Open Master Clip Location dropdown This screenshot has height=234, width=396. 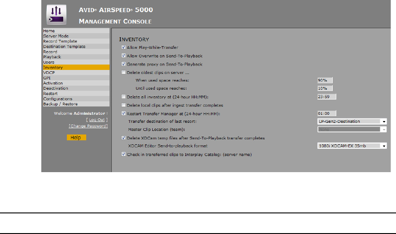352,130
